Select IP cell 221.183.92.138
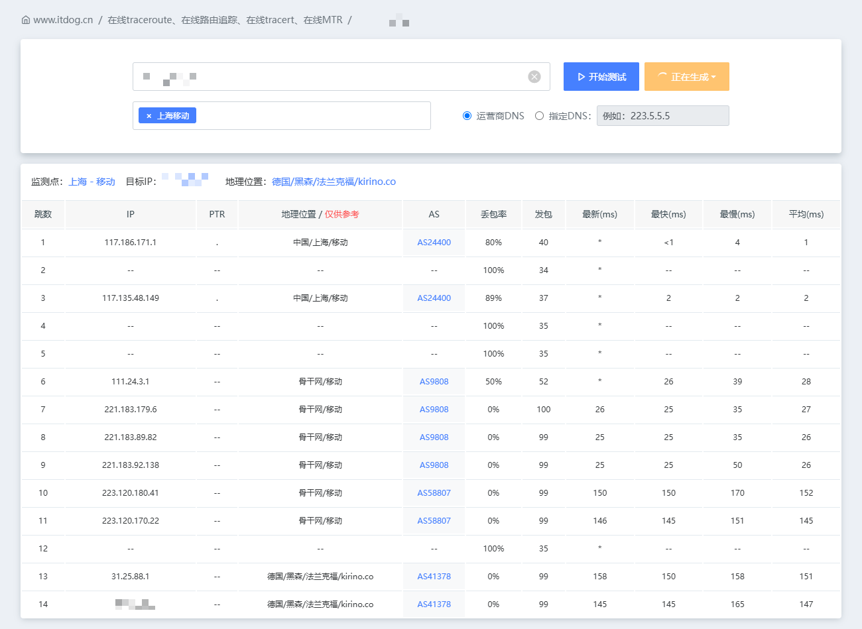This screenshot has width=862, height=629. click(131, 465)
